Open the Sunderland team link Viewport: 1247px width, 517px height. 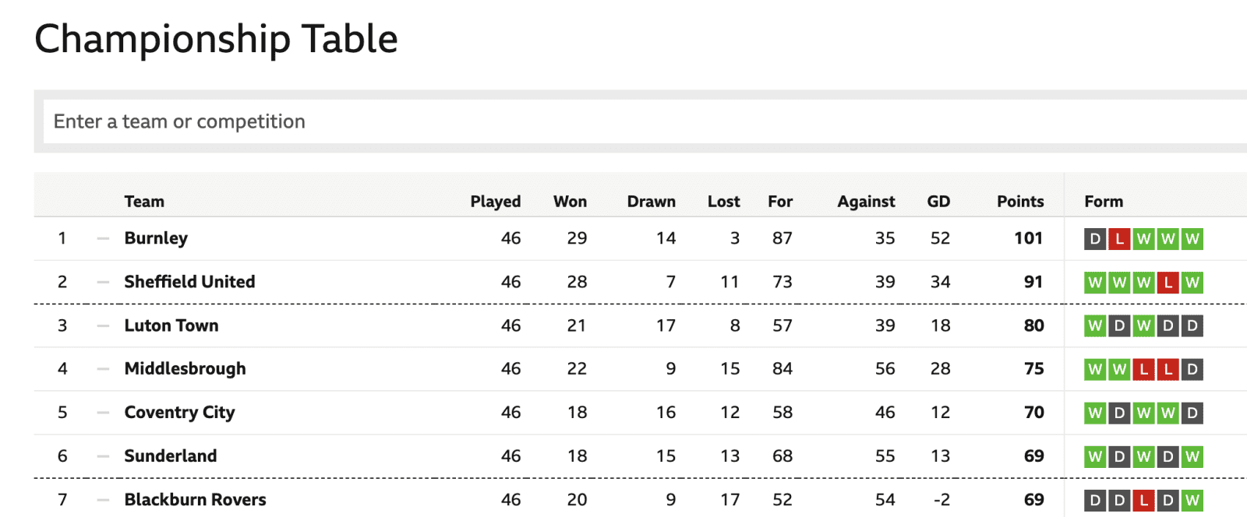[171, 456]
